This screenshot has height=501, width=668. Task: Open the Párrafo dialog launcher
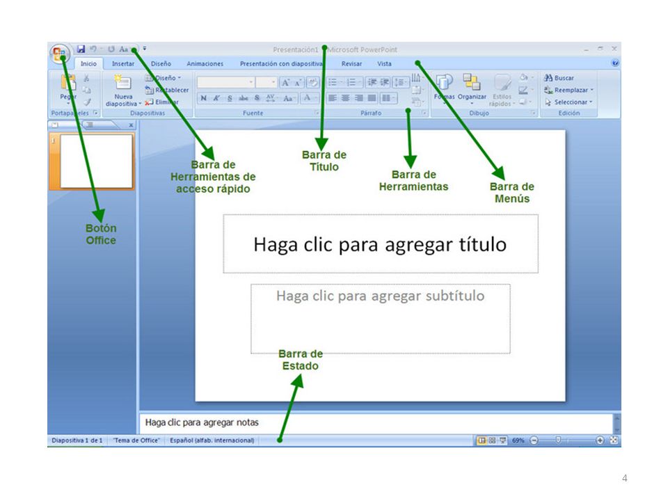424,113
